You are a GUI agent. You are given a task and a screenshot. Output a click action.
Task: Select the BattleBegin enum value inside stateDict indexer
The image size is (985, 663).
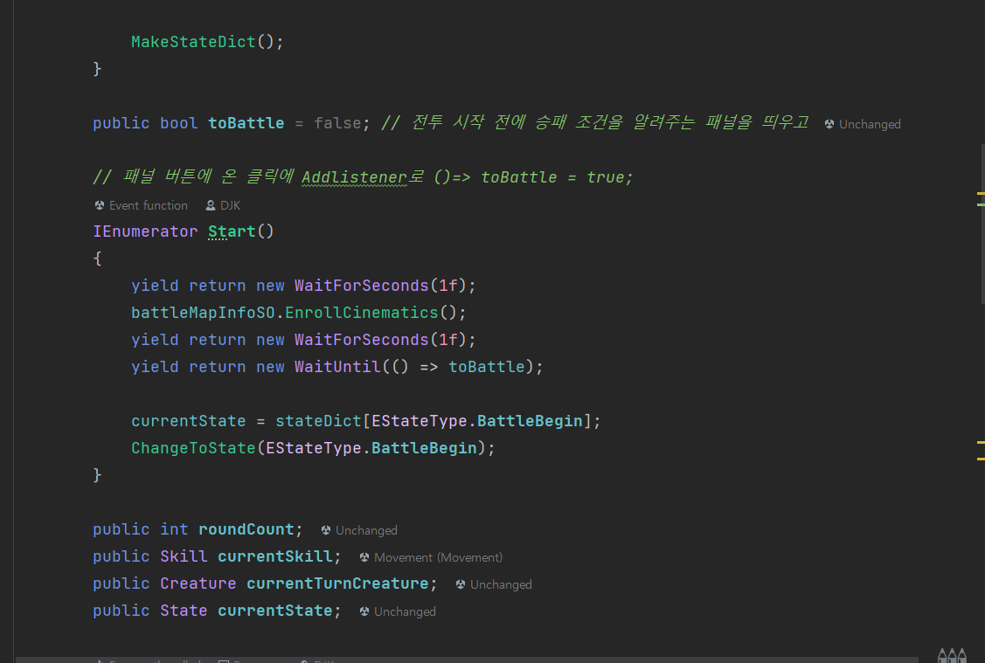tap(529, 421)
